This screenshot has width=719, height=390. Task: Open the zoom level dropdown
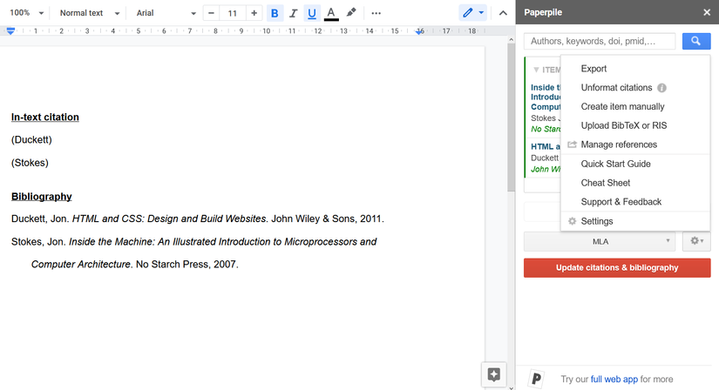[26, 13]
